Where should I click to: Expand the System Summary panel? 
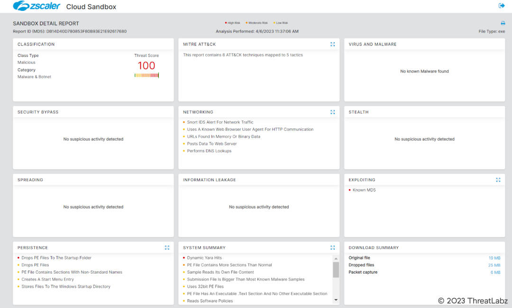tap(332, 247)
